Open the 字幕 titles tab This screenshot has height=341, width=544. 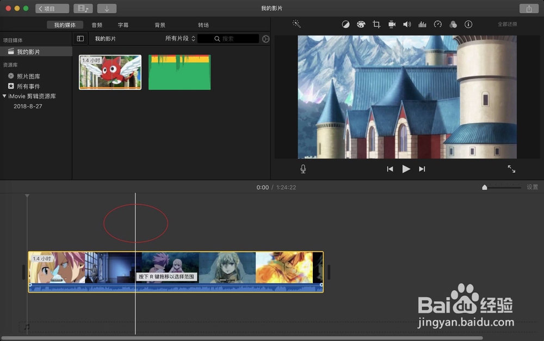[123, 25]
